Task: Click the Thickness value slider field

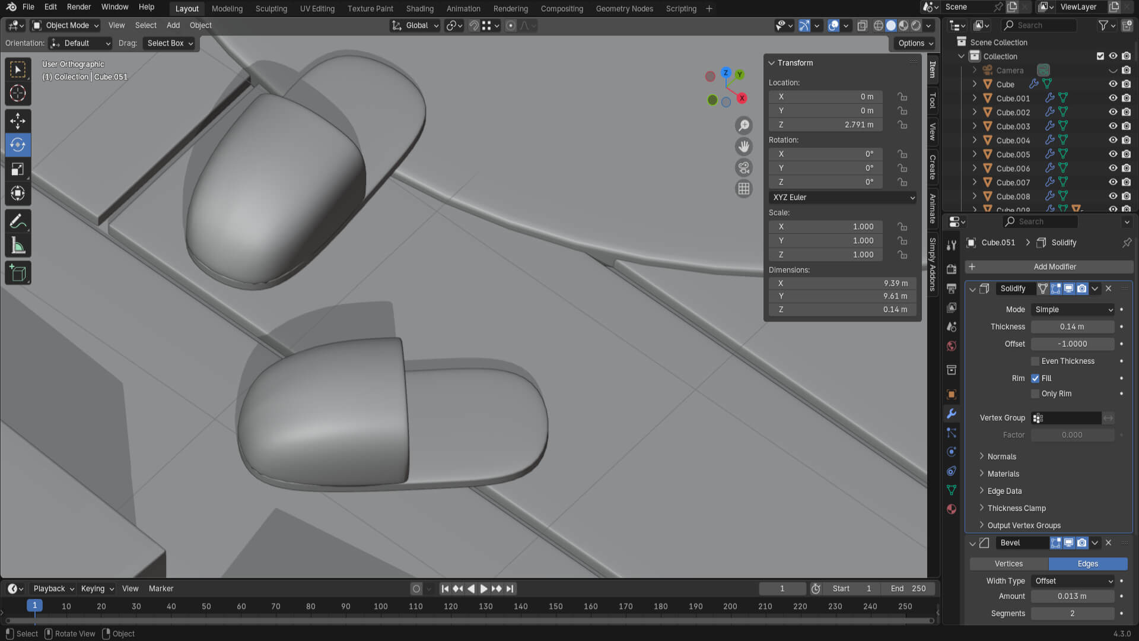Action: click(x=1071, y=326)
